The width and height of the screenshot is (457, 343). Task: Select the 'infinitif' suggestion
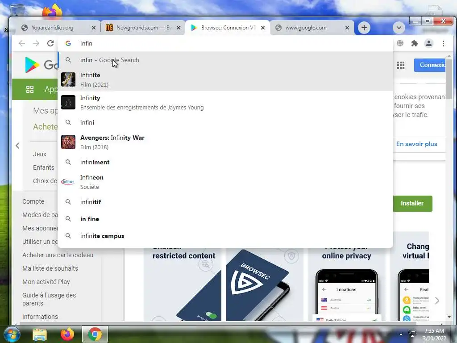pyautogui.click(x=225, y=202)
